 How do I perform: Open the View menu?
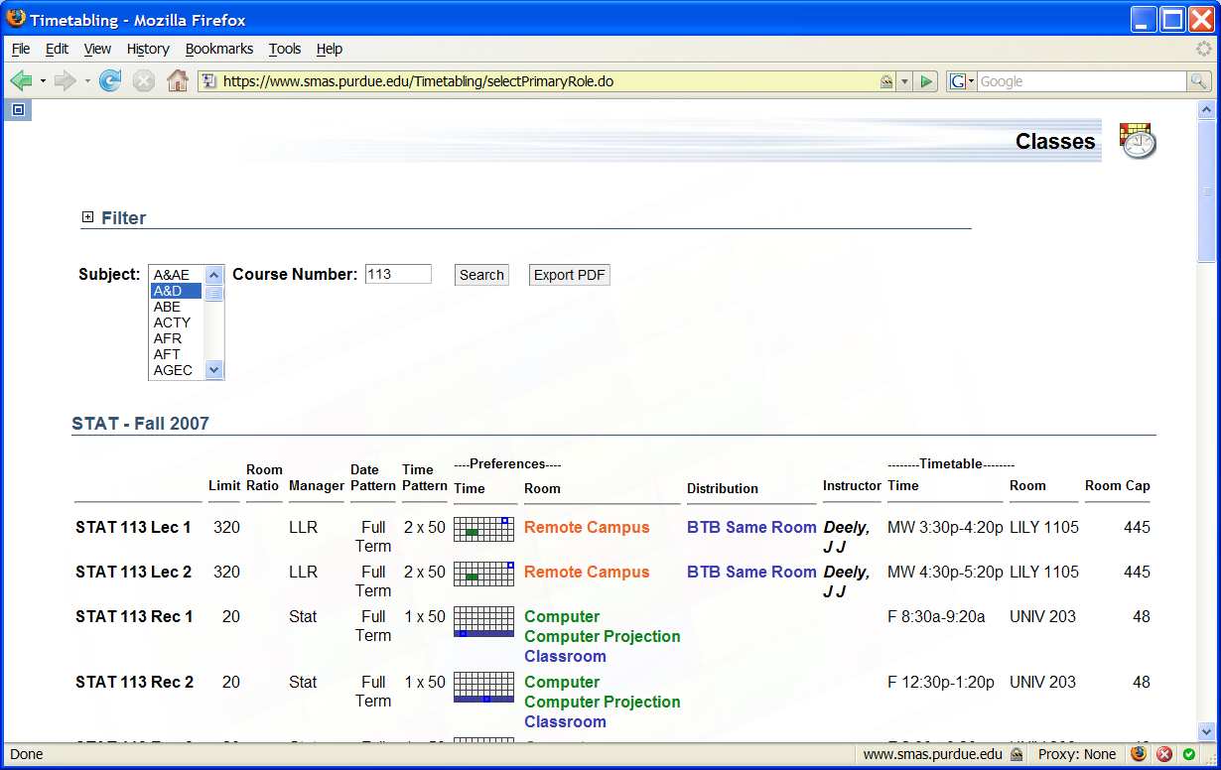coord(97,49)
